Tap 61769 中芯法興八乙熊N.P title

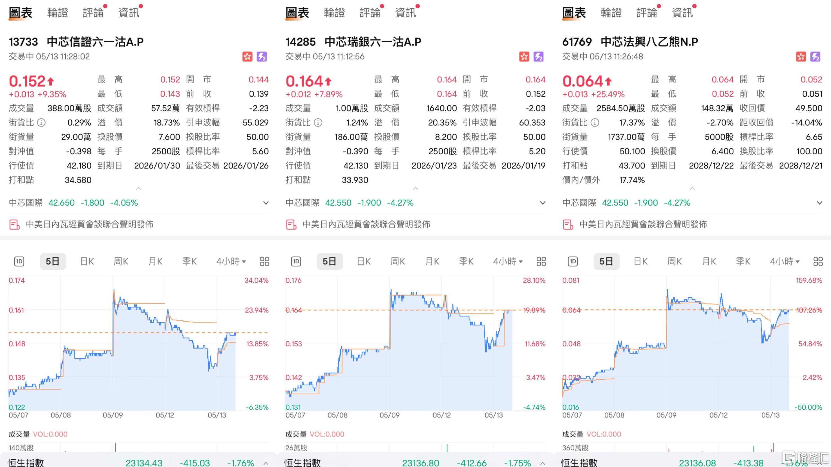coord(630,42)
